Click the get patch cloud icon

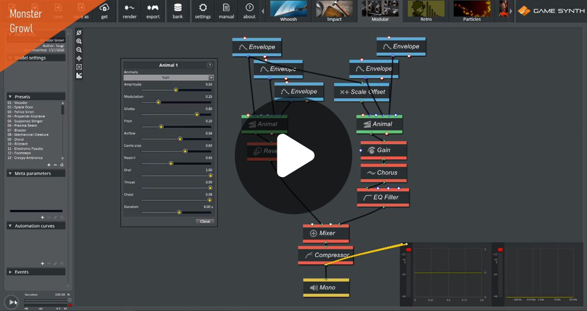point(104,8)
